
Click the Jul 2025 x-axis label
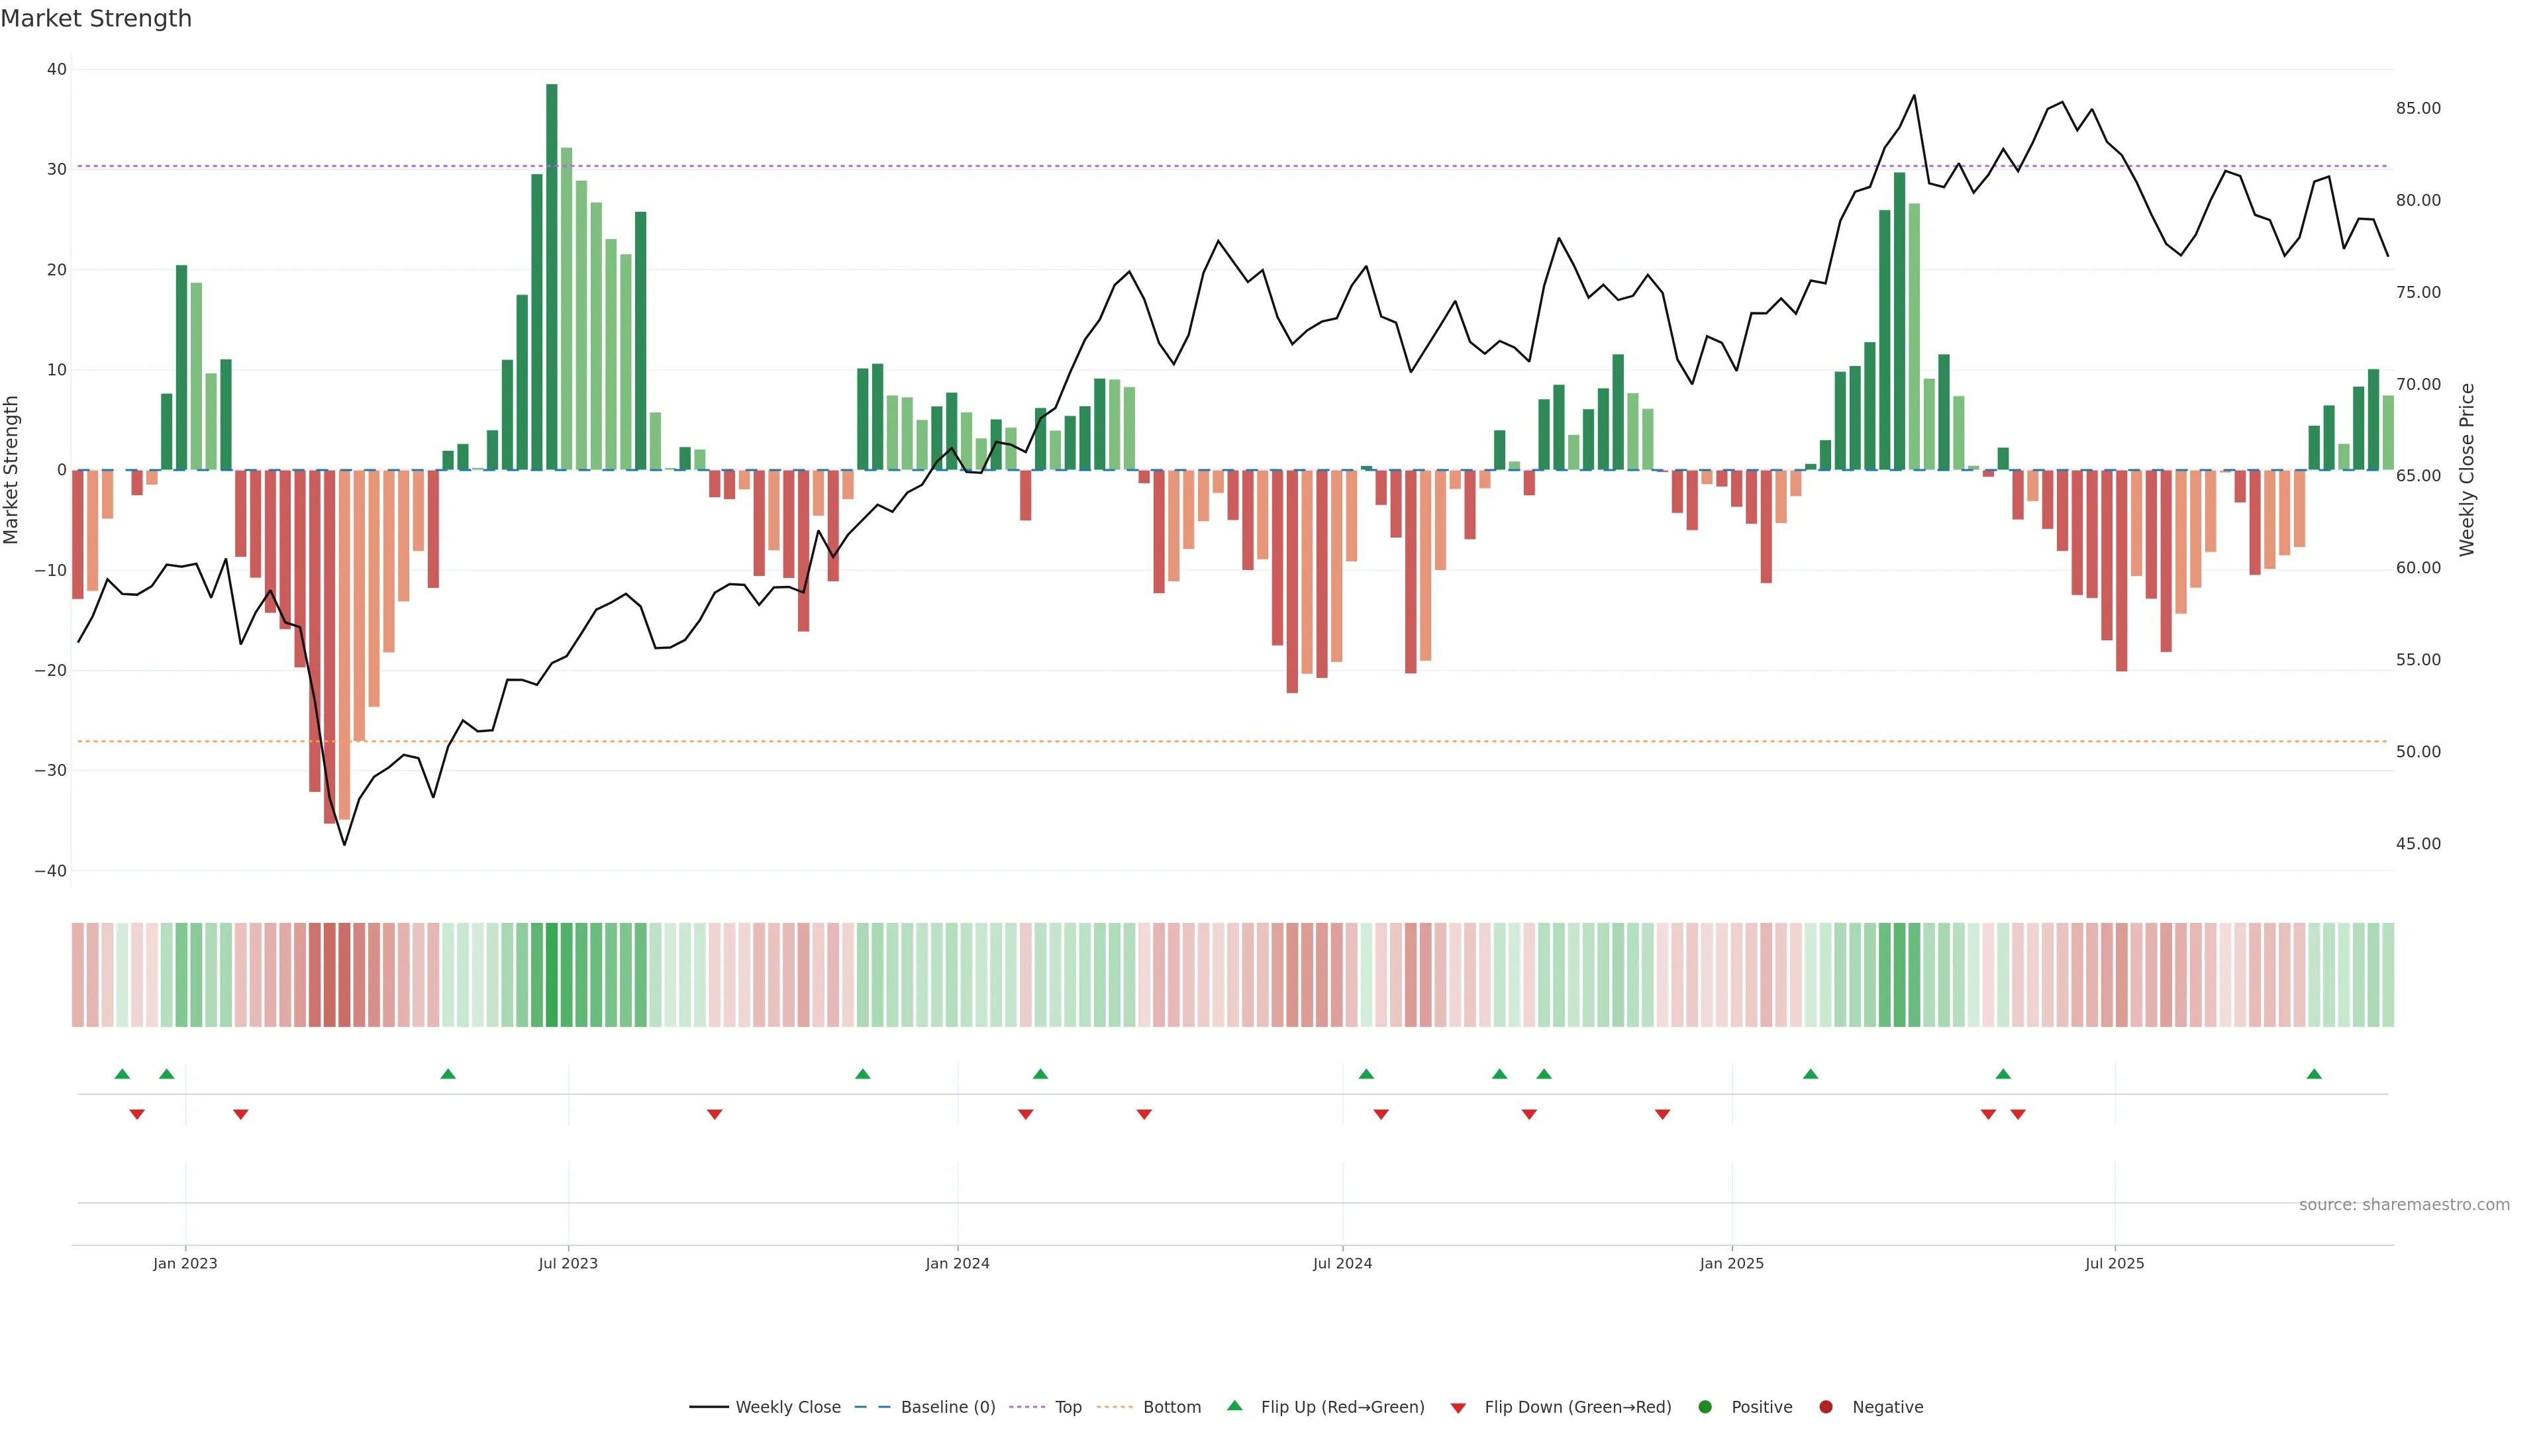point(2115,1263)
